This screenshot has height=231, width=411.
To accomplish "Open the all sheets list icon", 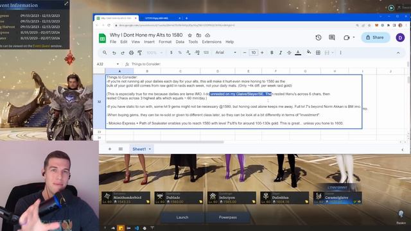I will click(x=121, y=149).
